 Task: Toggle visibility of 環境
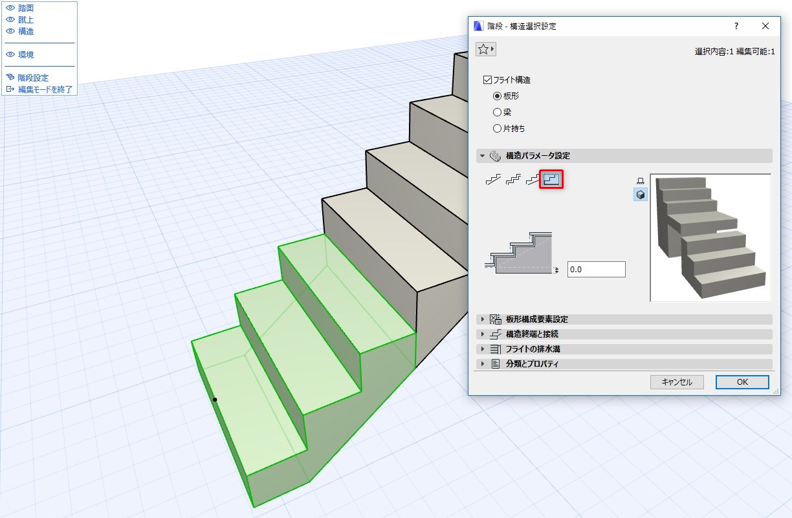coord(10,54)
